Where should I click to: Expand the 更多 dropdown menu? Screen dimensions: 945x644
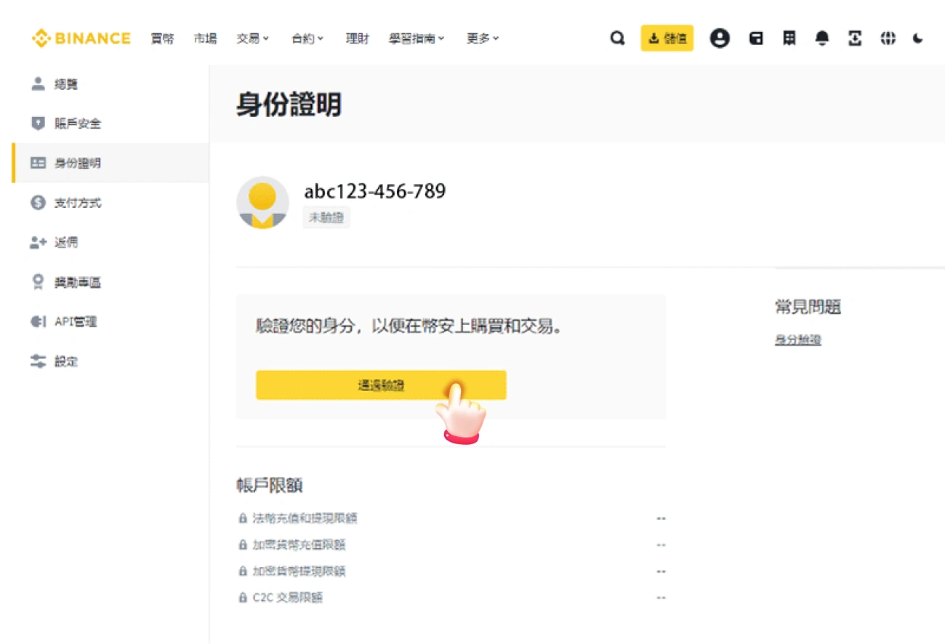click(482, 39)
